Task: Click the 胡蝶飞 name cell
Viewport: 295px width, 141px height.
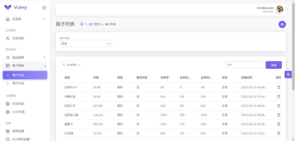Action: 69,124
